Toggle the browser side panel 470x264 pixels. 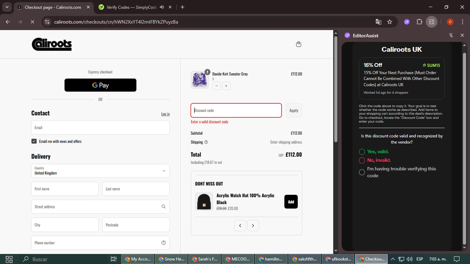(431, 22)
